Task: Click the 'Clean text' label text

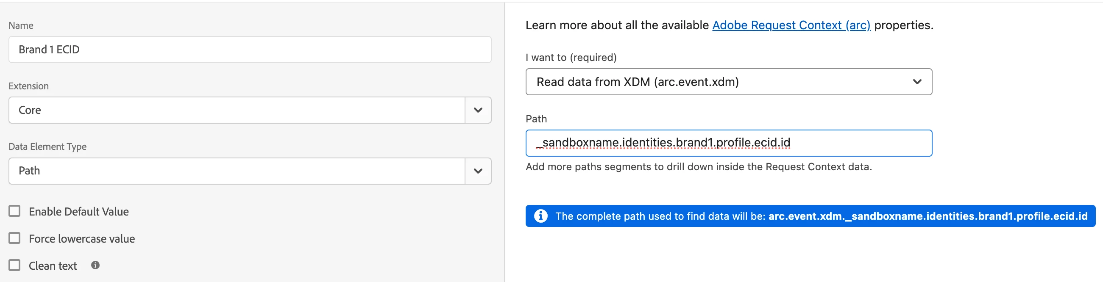Action: pyautogui.click(x=53, y=266)
